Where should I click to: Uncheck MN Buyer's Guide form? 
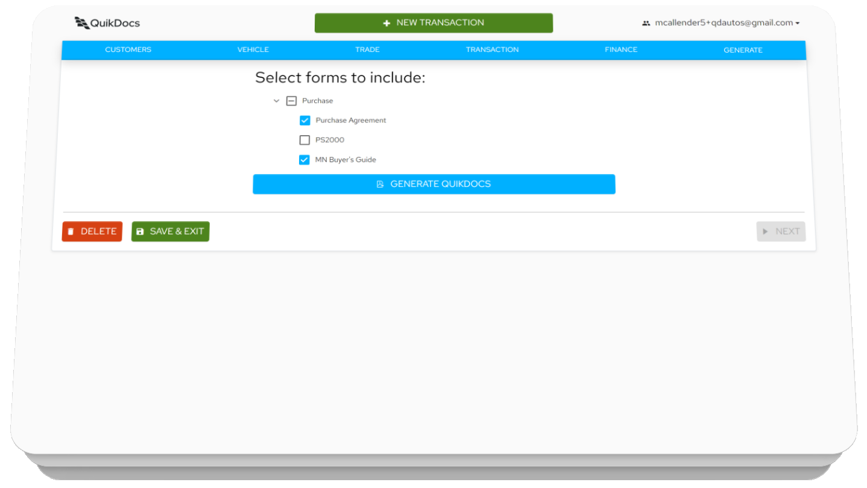pyautogui.click(x=304, y=160)
